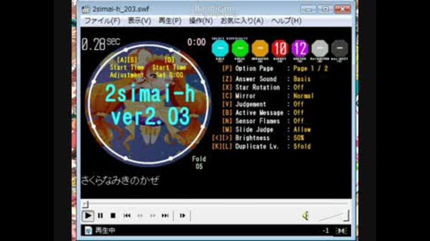Click the status bar icon beside -1
Image resolution: width=430 pixels, height=241 pixels.
point(341,231)
